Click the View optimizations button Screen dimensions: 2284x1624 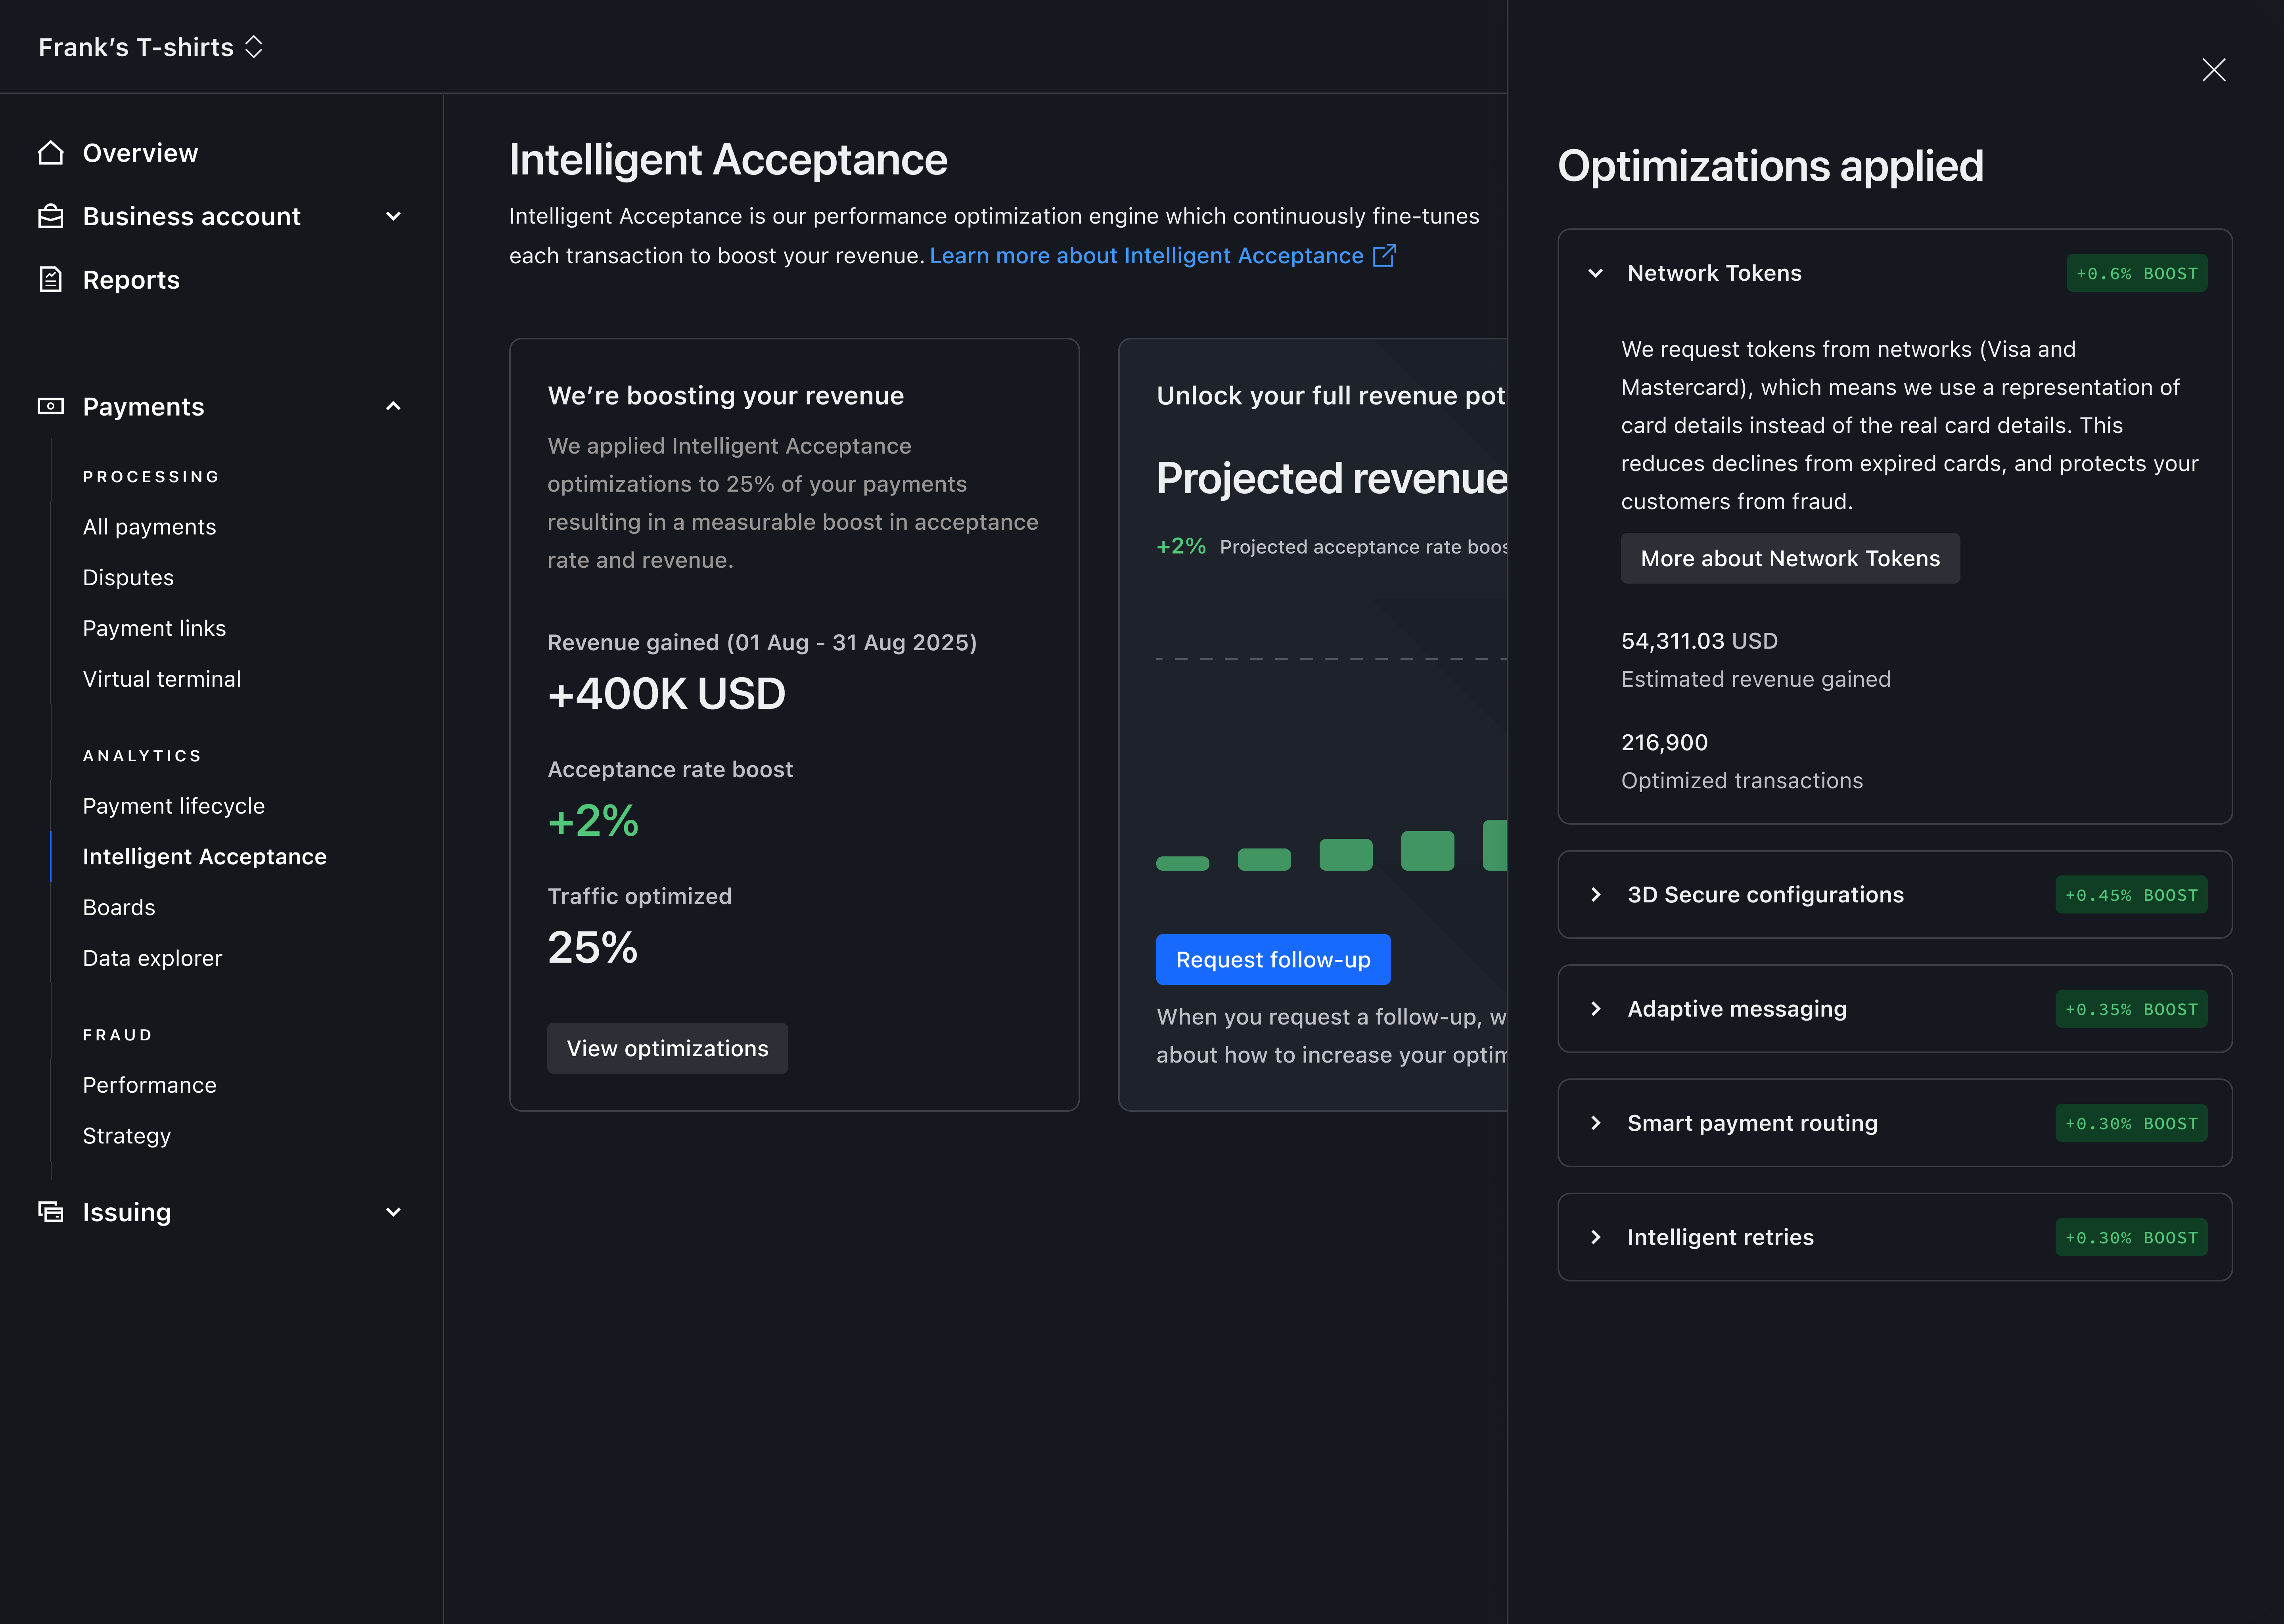click(667, 1048)
